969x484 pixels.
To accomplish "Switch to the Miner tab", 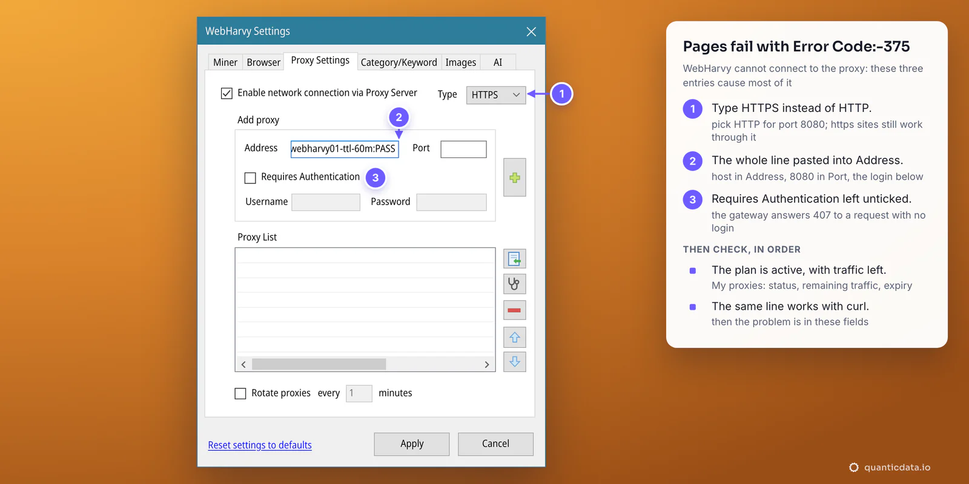I will pyautogui.click(x=225, y=62).
